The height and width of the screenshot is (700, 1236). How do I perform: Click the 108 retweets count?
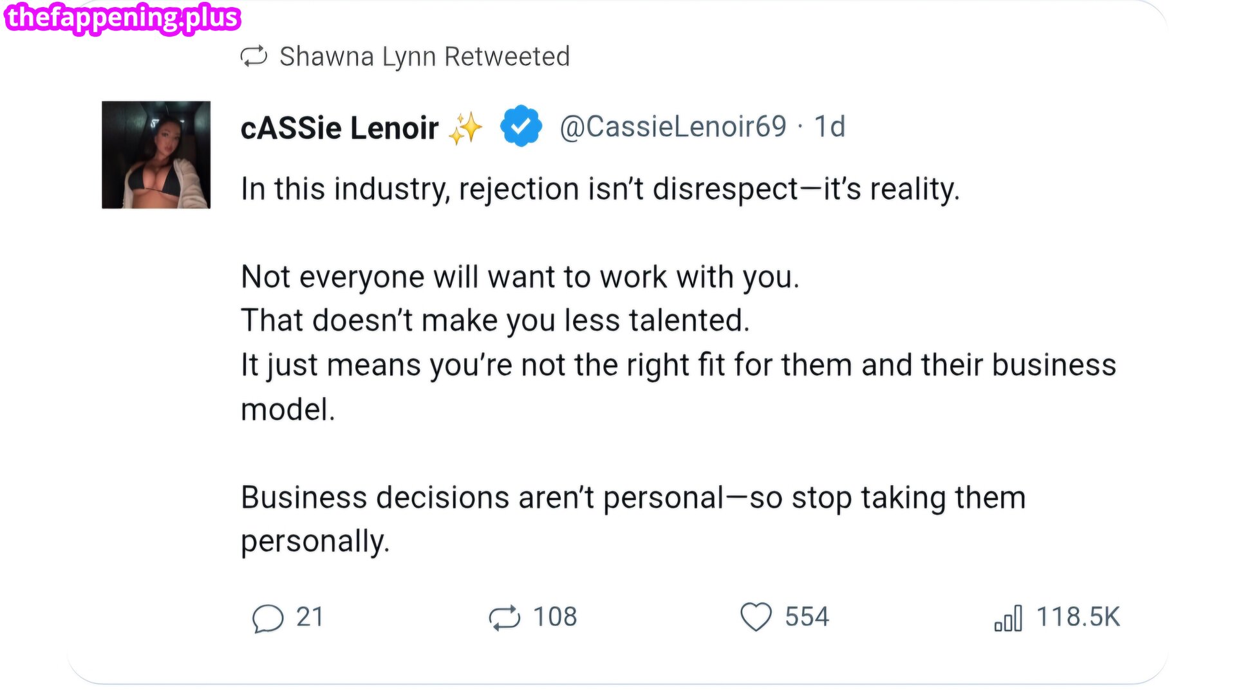[x=555, y=617]
